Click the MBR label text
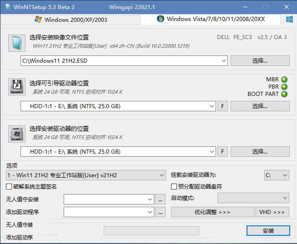 coord(272,80)
